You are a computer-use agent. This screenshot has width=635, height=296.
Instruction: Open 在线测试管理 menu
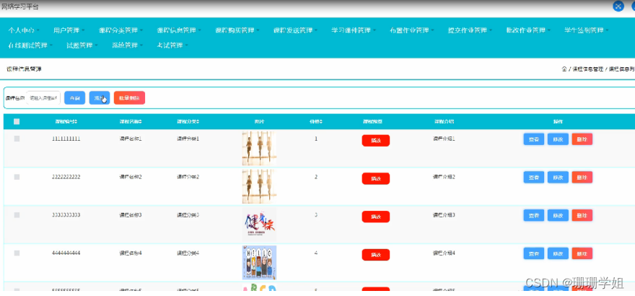tap(30, 45)
